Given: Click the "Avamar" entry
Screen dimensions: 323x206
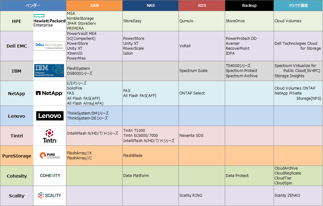Looking at the screenshot, I should (x=233, y=44).
